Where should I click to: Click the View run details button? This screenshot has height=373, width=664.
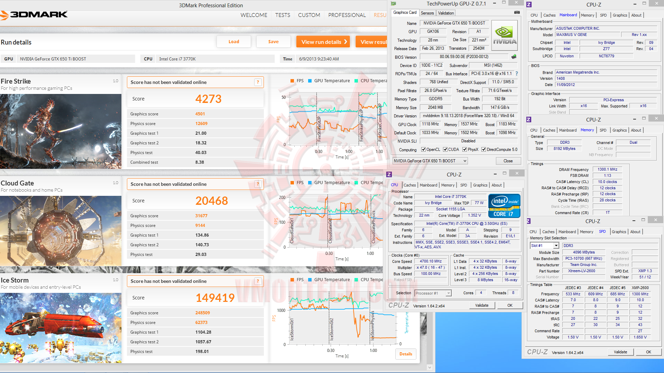pos(323,42)
